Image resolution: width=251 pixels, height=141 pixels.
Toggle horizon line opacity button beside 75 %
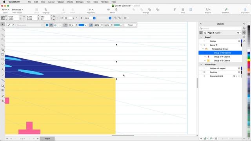[x=65, y=25]
